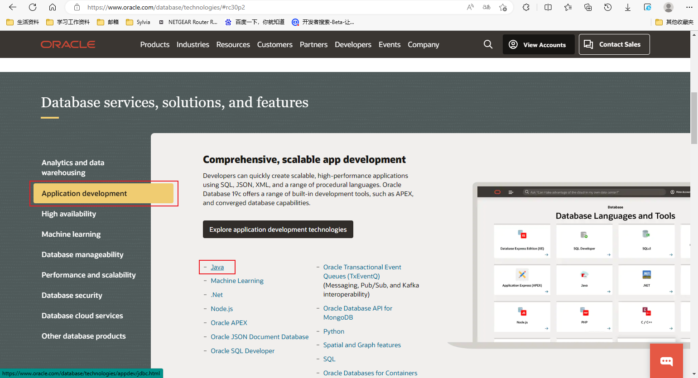
Task: Select Database security tab
Action: (72, 295)
